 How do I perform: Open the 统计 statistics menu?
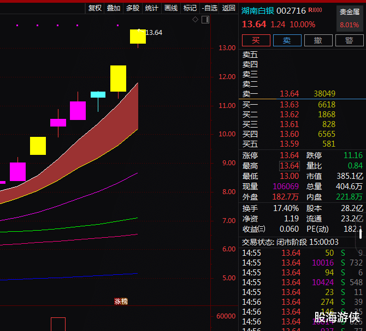click(x=152, y=8)
